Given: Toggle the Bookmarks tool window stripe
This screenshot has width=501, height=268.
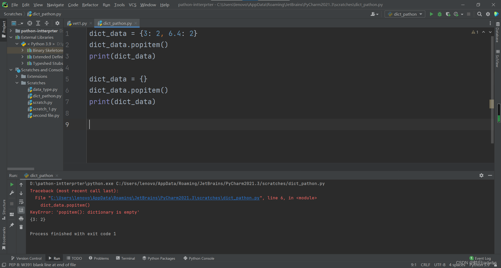Looking at the screenshot, I should [4, 238].
